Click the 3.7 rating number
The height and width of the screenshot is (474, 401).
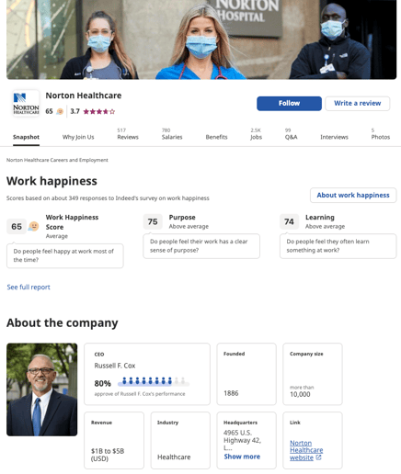74,111
